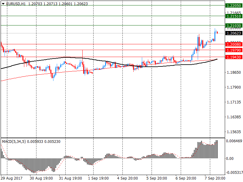Image resolution: width=243 pixels, height=182 pixels.
Task: Click the 29 Aug 2017 date label
Action: pyautogui.click(x=12, y=178)
